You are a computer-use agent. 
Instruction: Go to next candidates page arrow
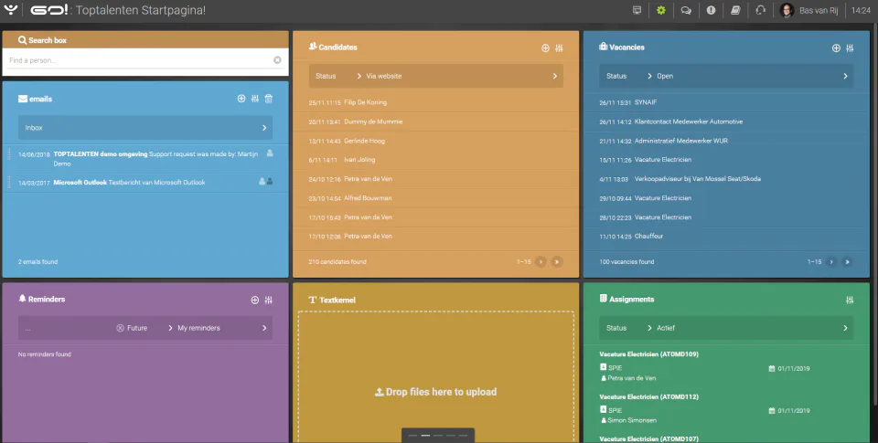(x=541, y=262)
